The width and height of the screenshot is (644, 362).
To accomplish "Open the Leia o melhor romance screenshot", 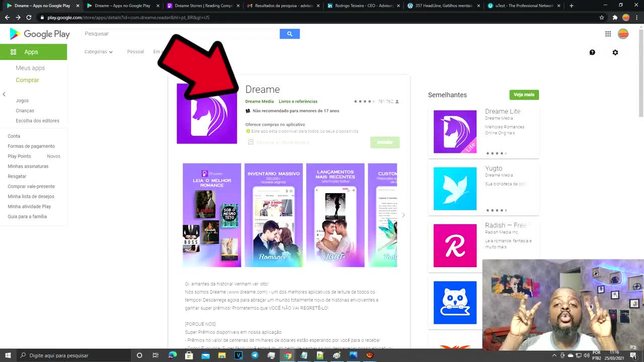I will [212, 215].
